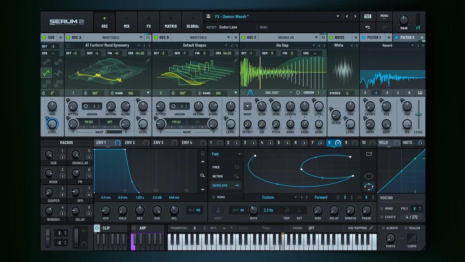Click the undo arrow icon
This screenshot has width=465, height=262.
point(367,27)
